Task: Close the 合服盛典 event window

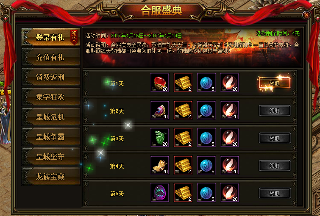Action: [306, 15]
